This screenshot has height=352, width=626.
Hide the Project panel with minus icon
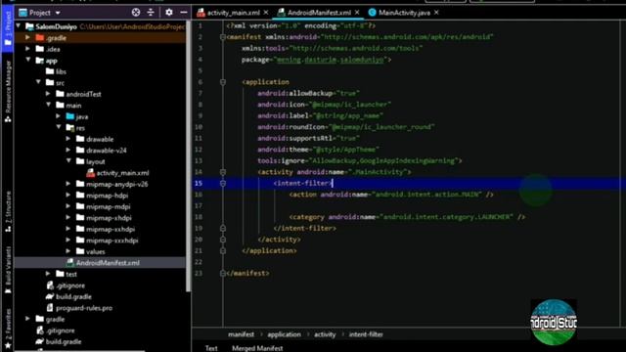(183, 13)
